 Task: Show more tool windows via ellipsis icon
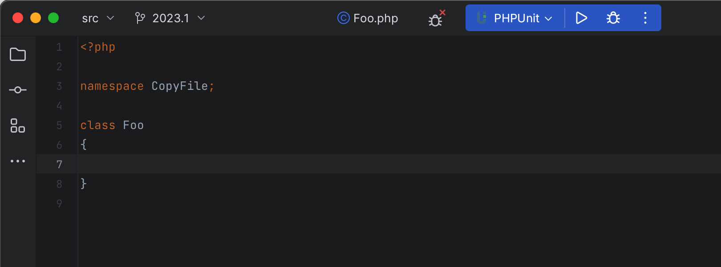click(x=18, y=161)
